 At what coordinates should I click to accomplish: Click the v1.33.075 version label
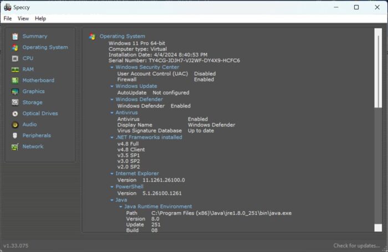[16, 245]
